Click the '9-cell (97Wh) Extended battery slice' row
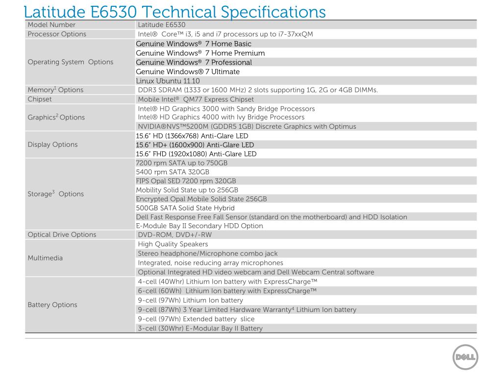 [x=306, y=319]
